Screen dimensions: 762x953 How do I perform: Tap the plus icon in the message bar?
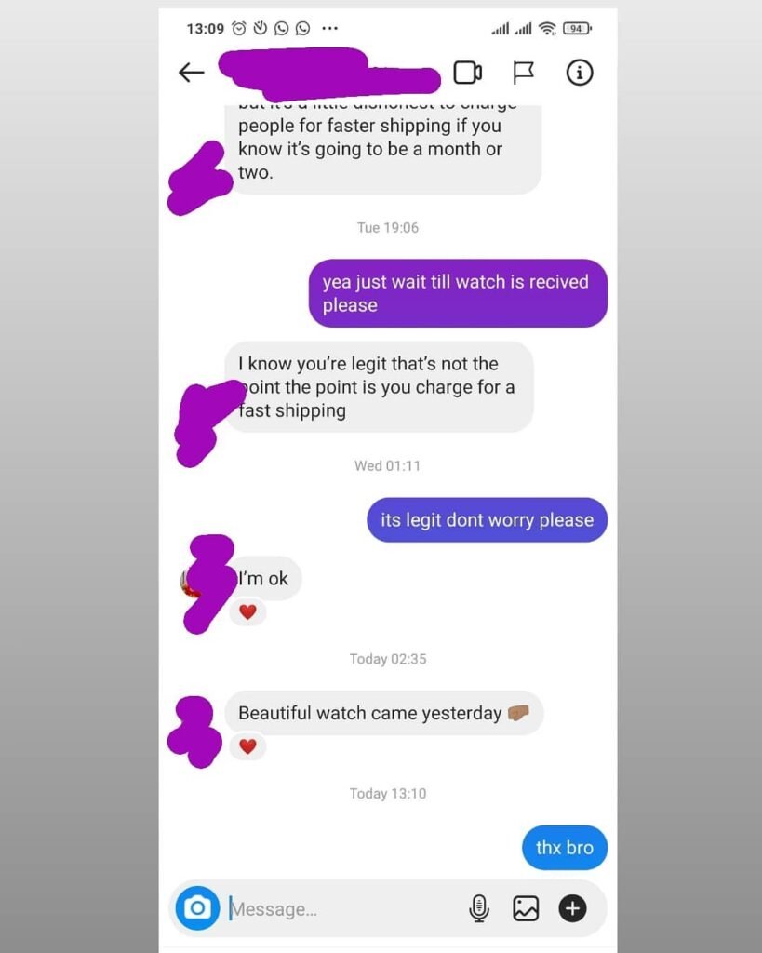click(x=572, y=908)
